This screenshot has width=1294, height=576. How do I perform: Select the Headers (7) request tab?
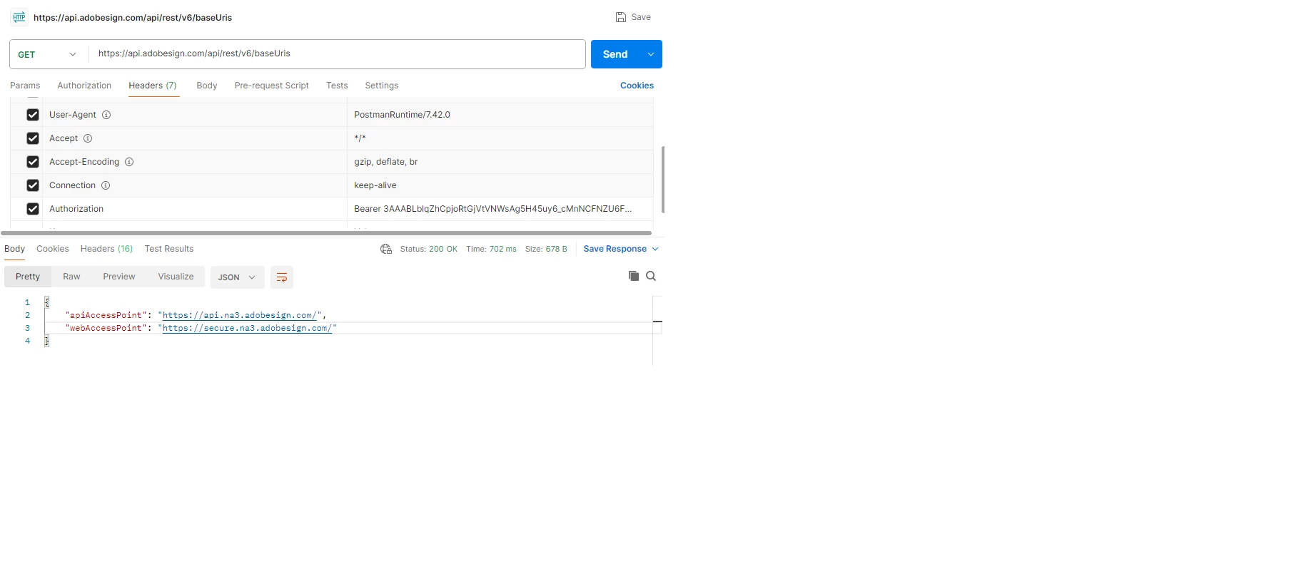pos(153,86)
